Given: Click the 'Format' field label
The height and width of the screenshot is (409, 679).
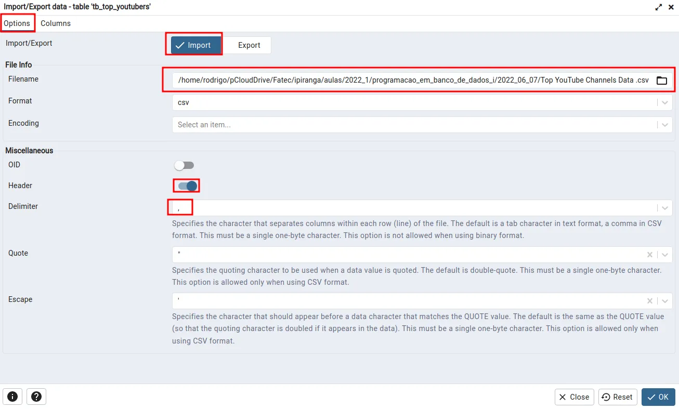Looking at the screenshot, I should tap(20, 101).
